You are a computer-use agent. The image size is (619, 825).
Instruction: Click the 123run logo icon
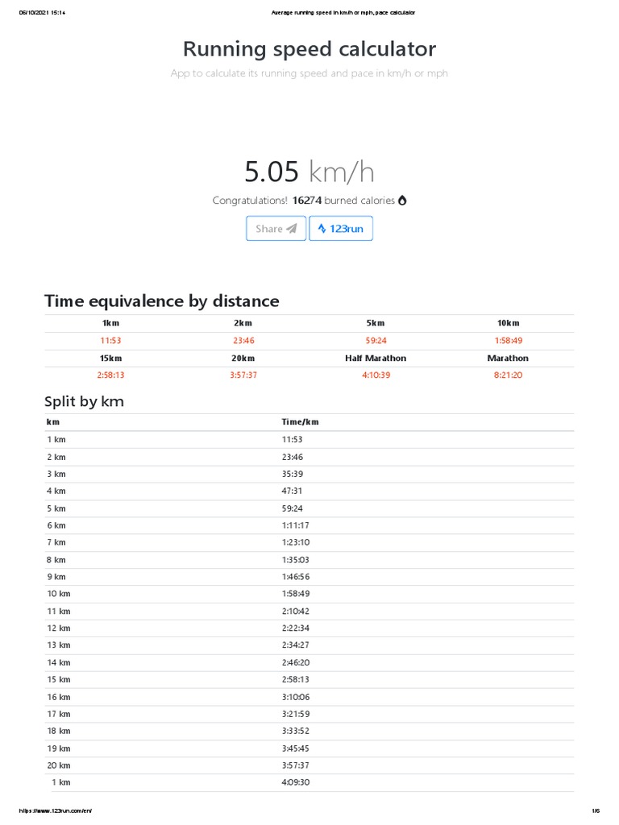[x=322, y=229]
